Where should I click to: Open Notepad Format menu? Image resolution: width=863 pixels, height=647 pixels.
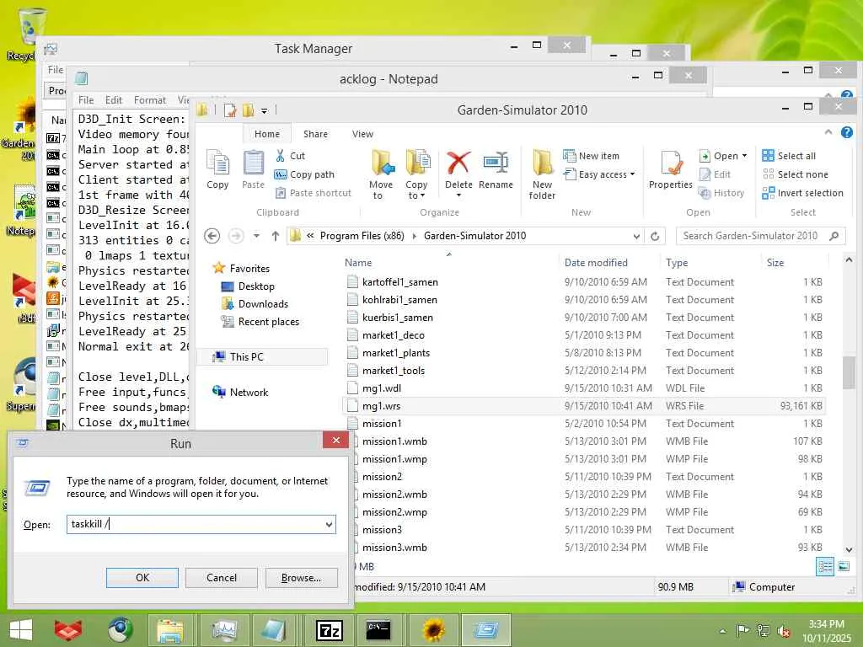(150, 100)
